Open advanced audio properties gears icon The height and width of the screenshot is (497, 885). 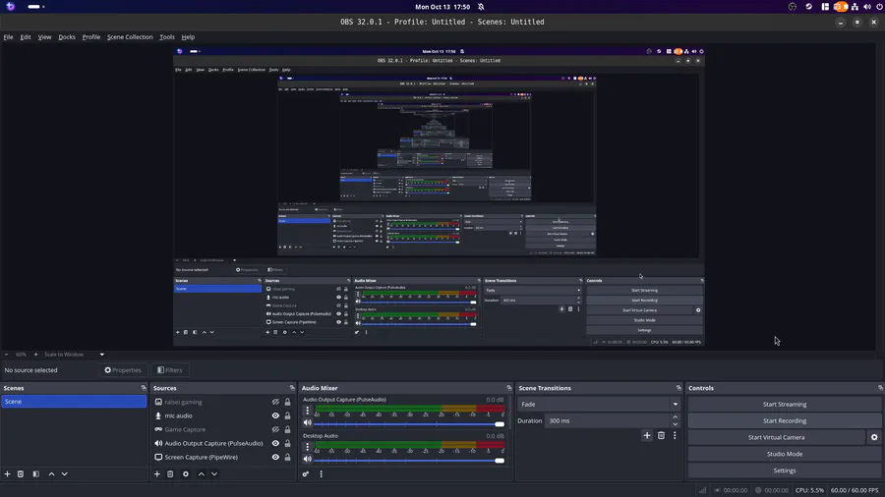click(x=306, y=473)
